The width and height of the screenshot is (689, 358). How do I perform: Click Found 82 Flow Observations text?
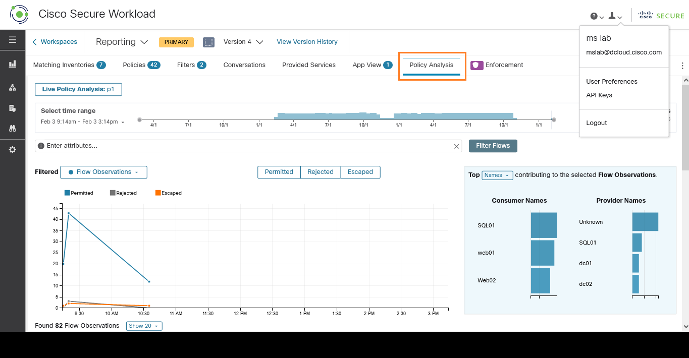pyautogui.click(x=77, y=326)
